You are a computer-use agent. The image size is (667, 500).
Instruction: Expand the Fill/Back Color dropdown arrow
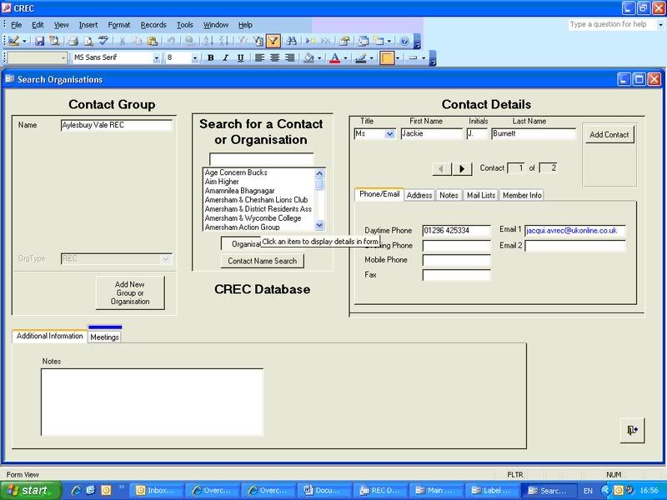click(319, 57)
